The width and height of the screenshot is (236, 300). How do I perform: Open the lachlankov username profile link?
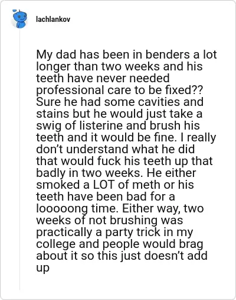53,20
